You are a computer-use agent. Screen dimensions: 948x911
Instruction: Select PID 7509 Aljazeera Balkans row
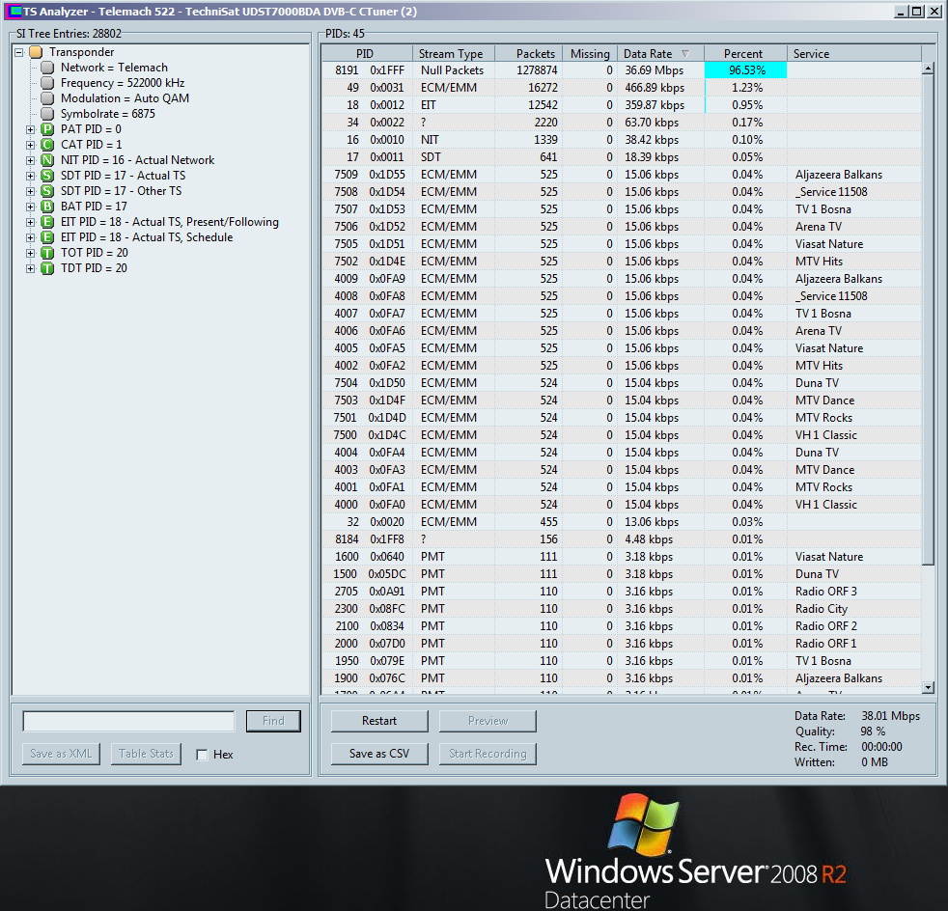pyautogui.click(x=622, y=175)
